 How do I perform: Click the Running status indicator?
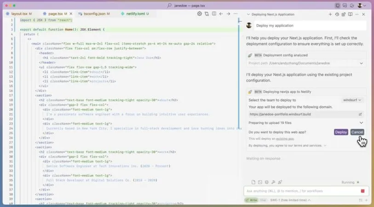pos(350,183)
